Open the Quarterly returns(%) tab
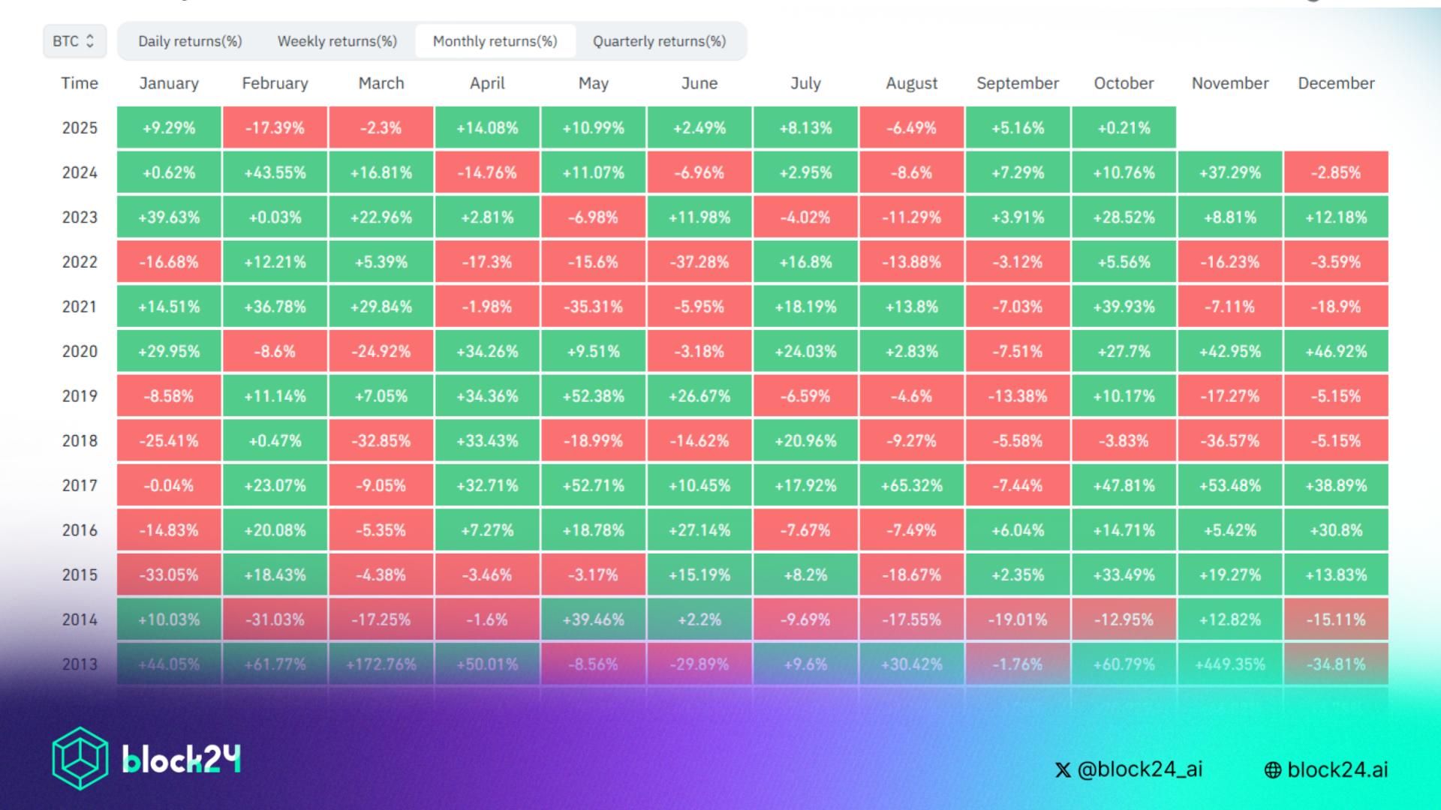Image resolution: width=1441 pixels, height=810 pixels. [x=658, y=41]
